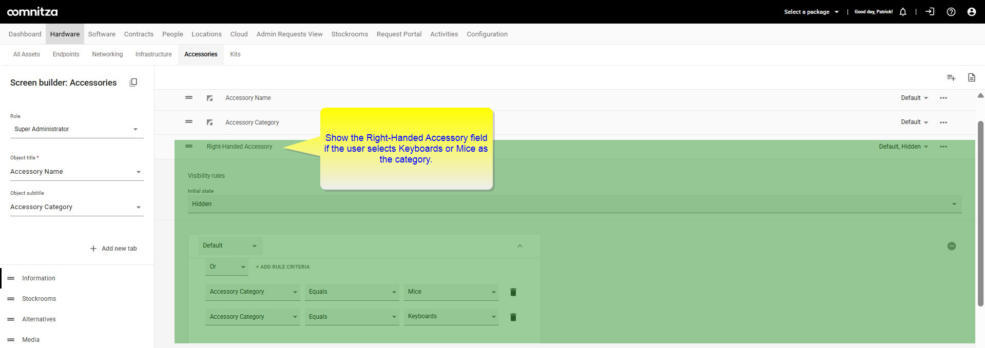Switch to the Networking tab

coord(107,54)
